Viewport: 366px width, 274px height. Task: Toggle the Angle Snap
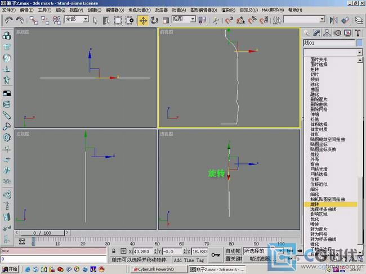pos(240,20)
